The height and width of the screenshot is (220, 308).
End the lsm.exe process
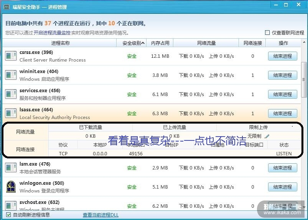click(282, 168)
